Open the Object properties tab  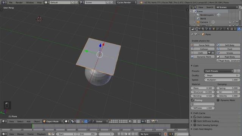coord(214,29)
